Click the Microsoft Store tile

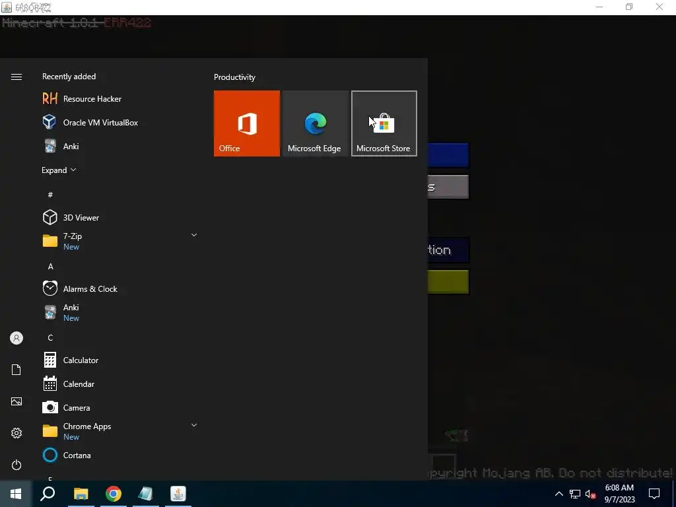click(x=384, y=123)
